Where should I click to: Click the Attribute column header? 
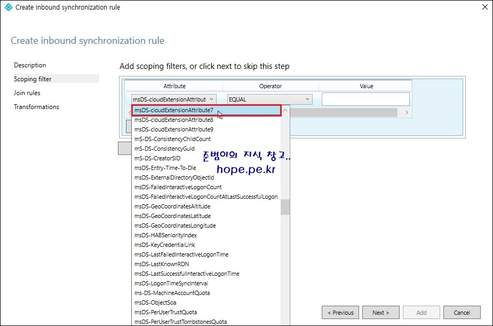(174, 86)
